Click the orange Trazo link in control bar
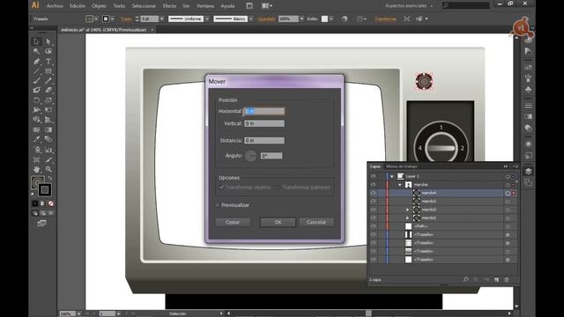564x317 pixels. [x=126, y=18]
